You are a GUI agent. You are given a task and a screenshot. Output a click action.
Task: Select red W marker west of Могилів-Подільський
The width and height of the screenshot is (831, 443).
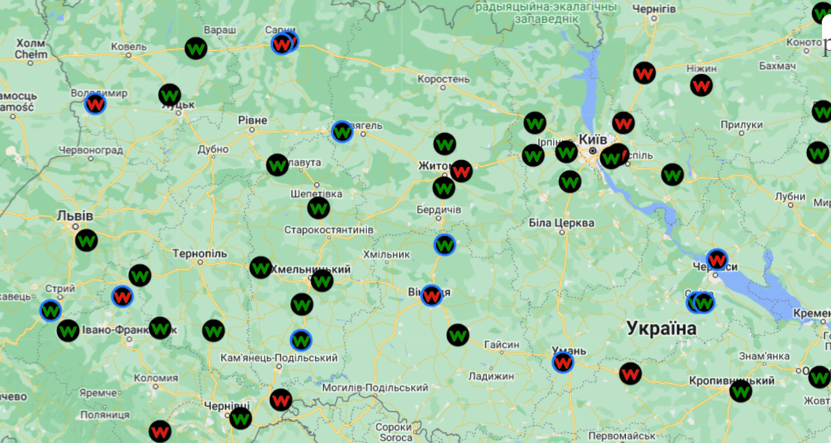tap(281, 400)
